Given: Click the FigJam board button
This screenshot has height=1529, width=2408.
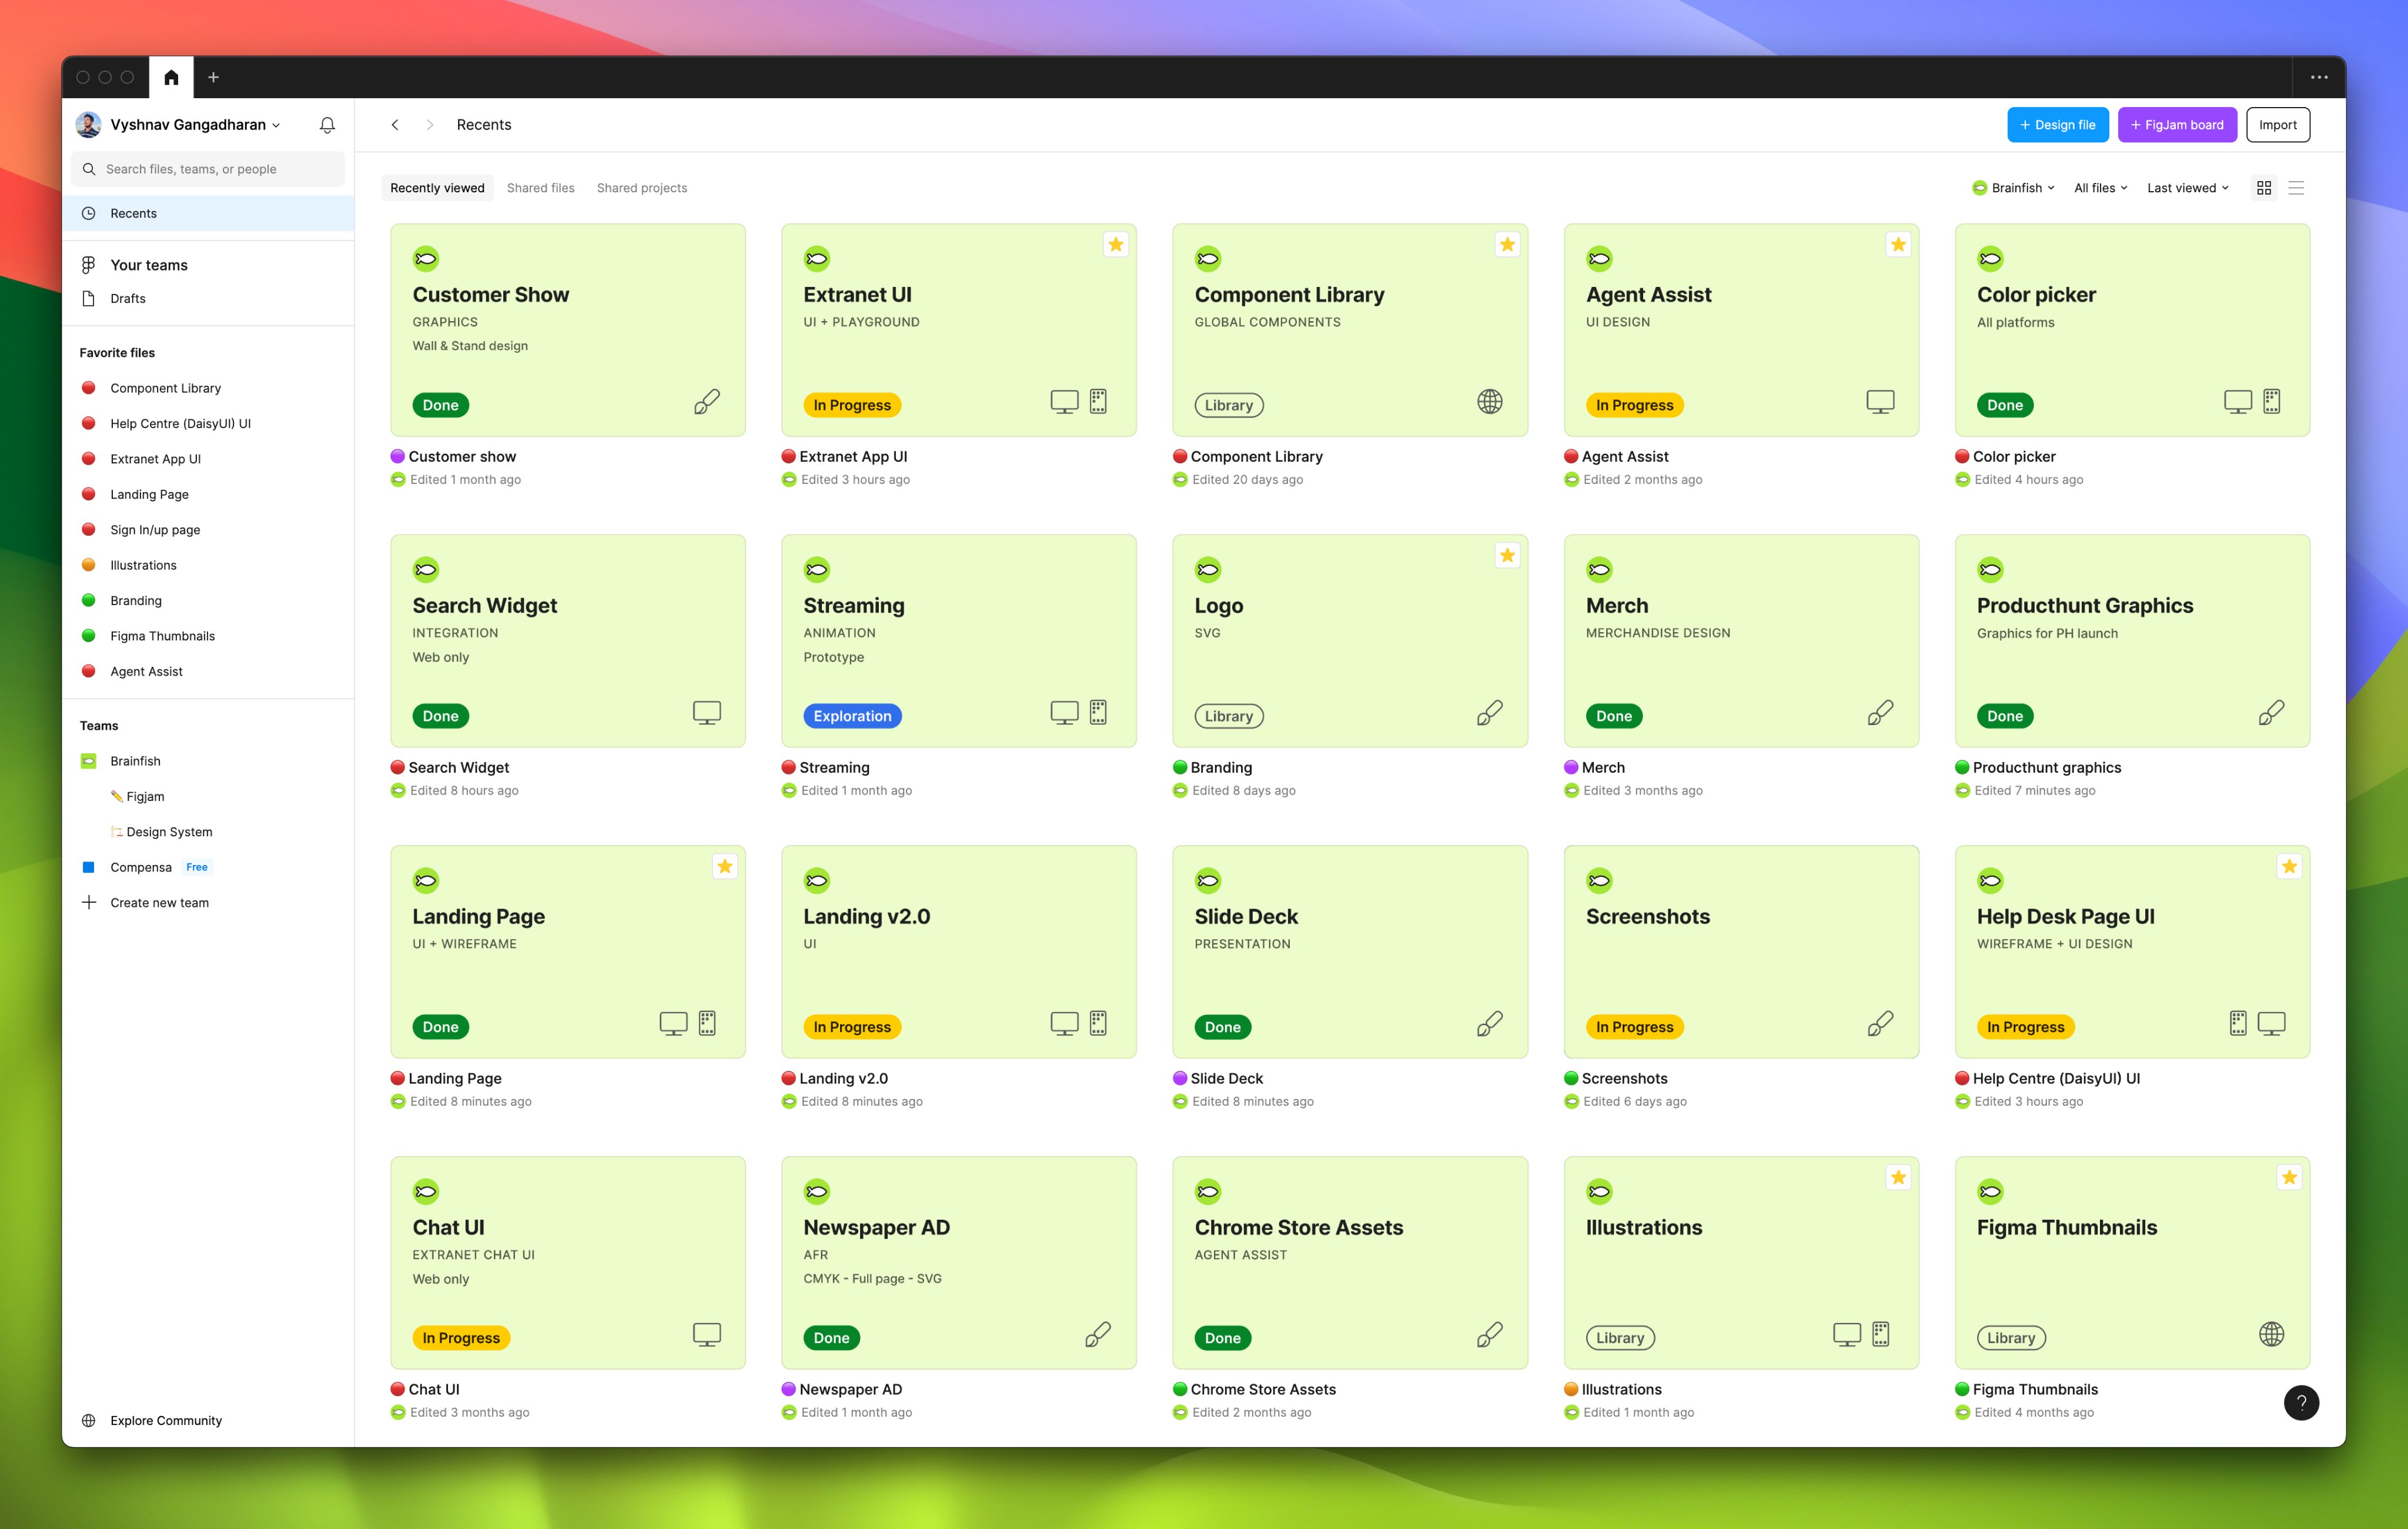Looking at the screenshot, I should (2177, 125).
